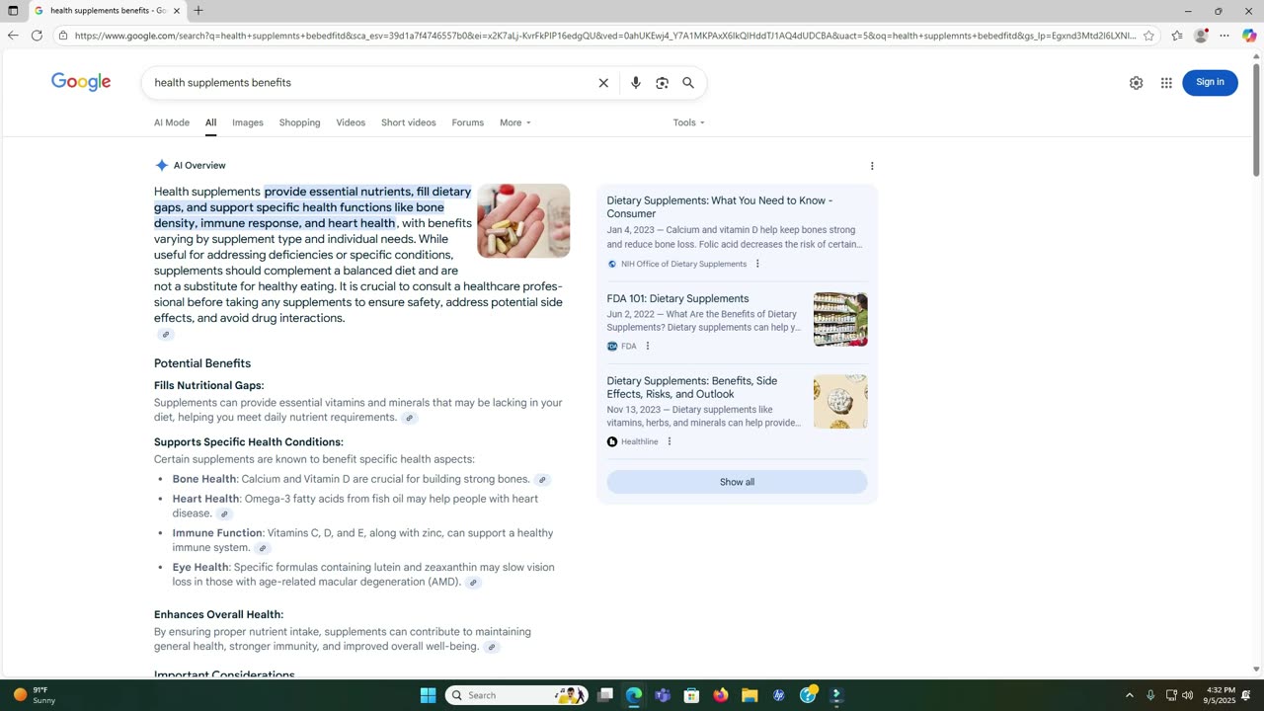
Task: Open FDA 101: Dietary Supplements link
Action: tap(677, 298)
